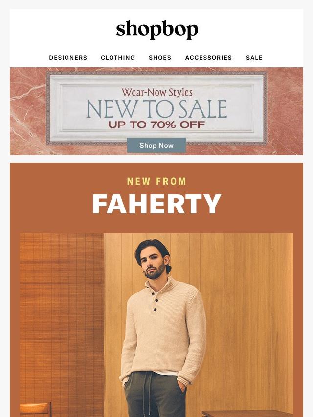Open the Designers menu link

pyautogui.click(x=68, y=58)
